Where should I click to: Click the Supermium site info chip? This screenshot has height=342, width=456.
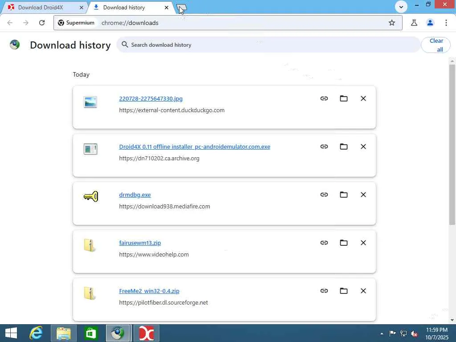[x=76, y=23]
